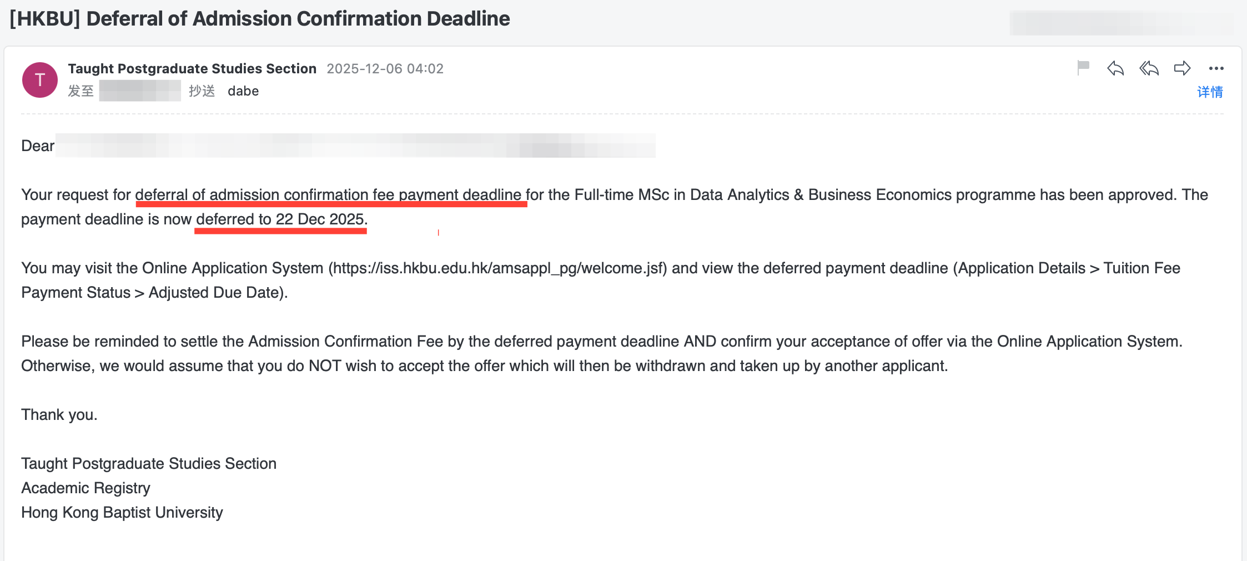This screenshot has width=1247, height=561.
Task: Open the three-dot more options menu
Action: pyautogui.click(x=1216, y=68)
